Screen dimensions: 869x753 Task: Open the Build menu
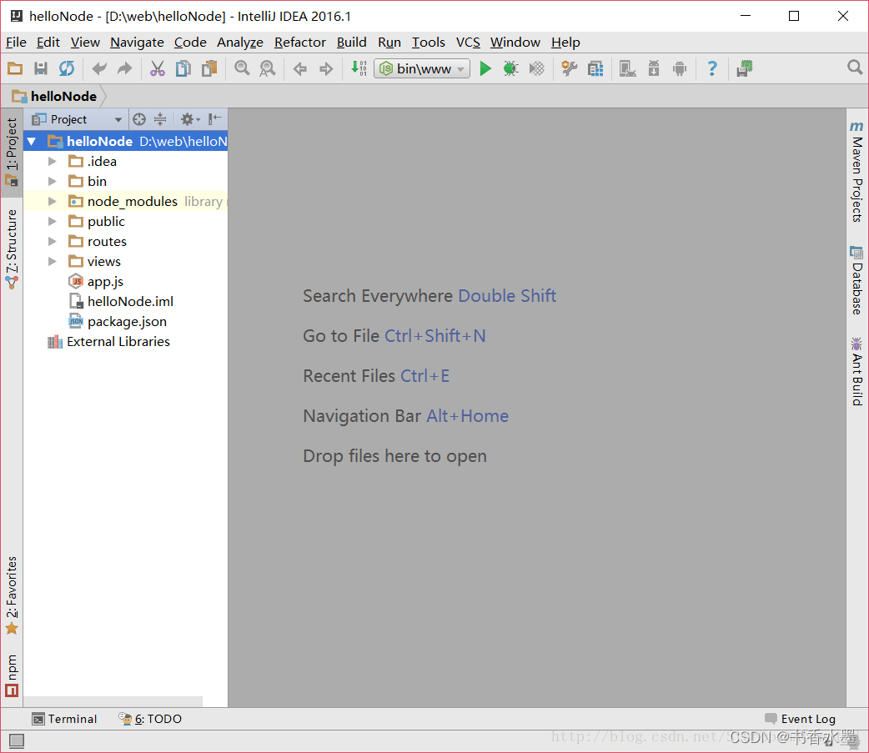coord(351,42)
